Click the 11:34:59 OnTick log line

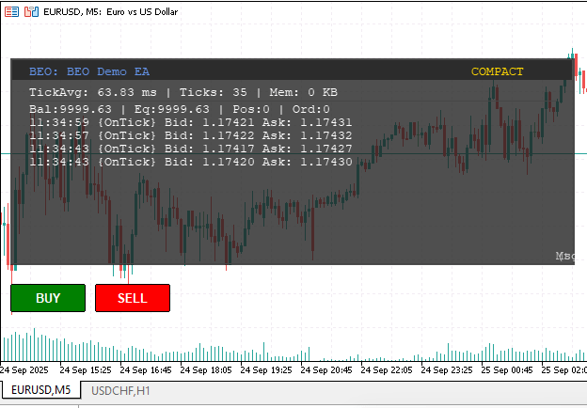(191, 122)
